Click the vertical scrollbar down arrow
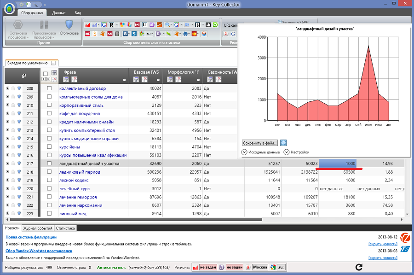 pos(407,214)
